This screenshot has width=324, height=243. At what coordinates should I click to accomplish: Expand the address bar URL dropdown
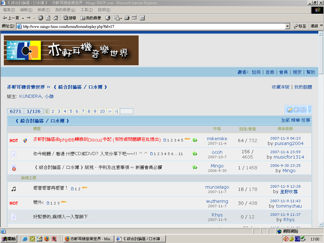point(288,26)
